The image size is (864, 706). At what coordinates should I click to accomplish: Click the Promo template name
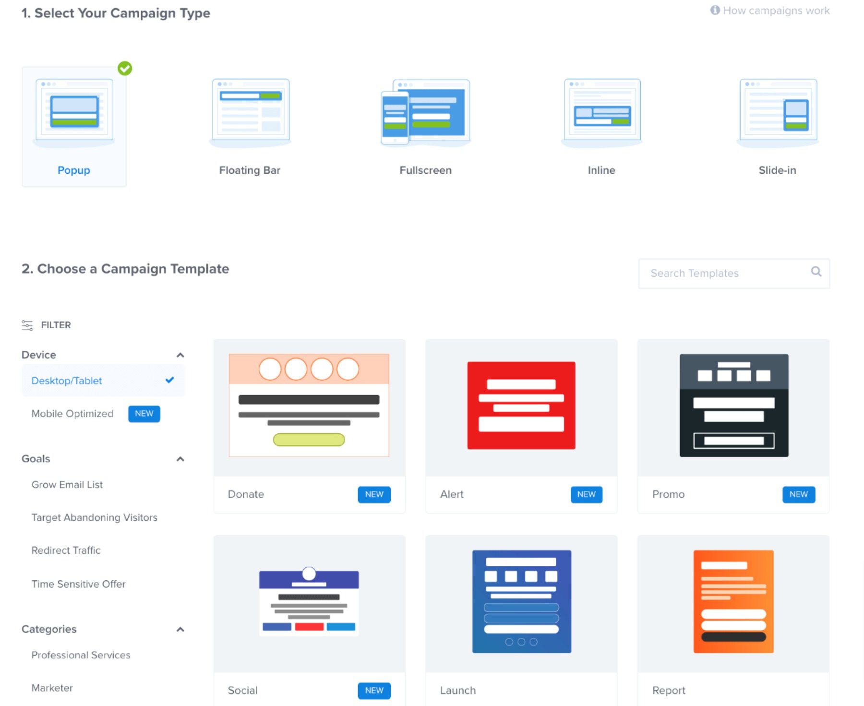click(x=669, y=494)
